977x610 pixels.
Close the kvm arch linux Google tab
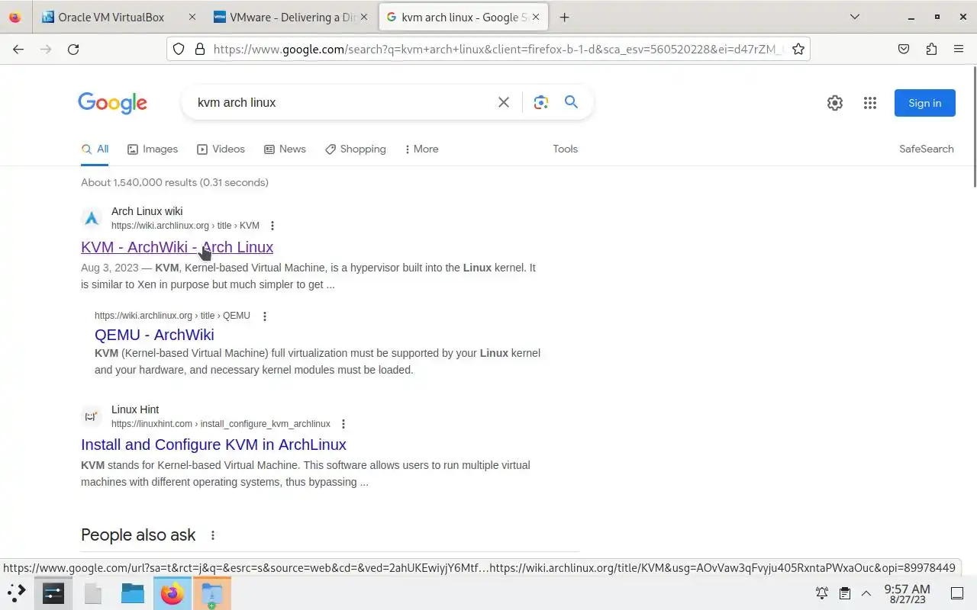coord(534,17)
